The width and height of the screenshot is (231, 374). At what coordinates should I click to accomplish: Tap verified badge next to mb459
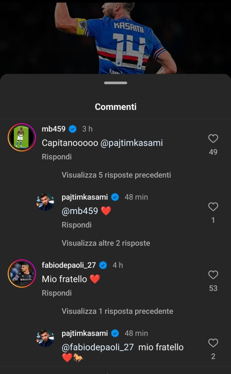click(73, 129)
